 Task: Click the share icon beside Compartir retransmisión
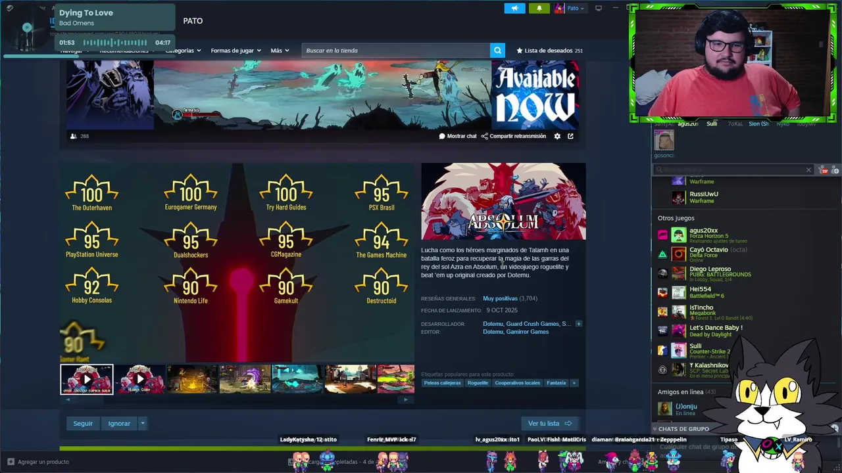click(x=485, y=136)
